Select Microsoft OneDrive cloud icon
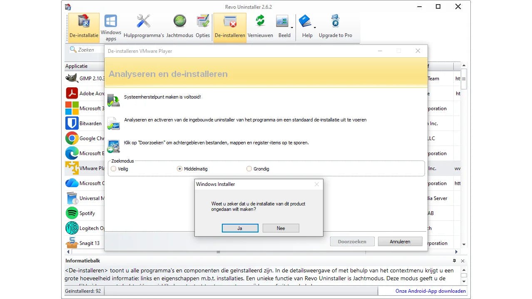This screenshot has width=532, height=299. (x=72, y=183)
